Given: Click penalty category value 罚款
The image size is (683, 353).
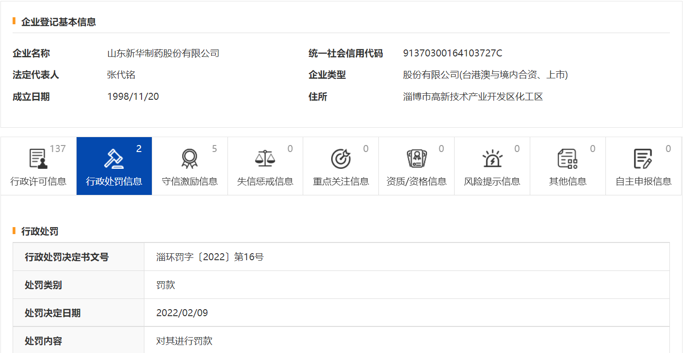Looking at the screenshot, I should coord(165,285).
